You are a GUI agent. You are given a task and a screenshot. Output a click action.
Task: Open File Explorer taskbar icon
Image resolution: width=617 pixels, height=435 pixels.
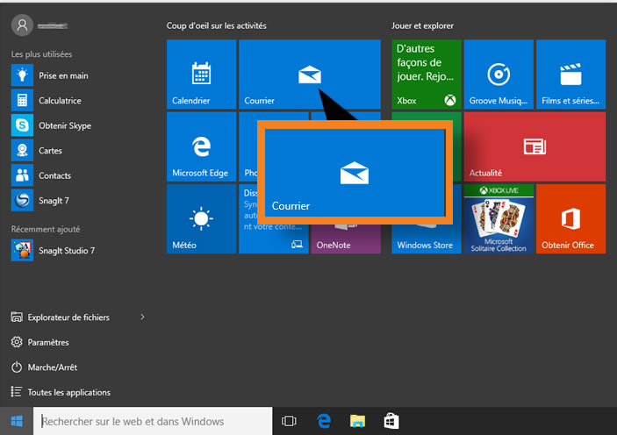coord(357,421)
